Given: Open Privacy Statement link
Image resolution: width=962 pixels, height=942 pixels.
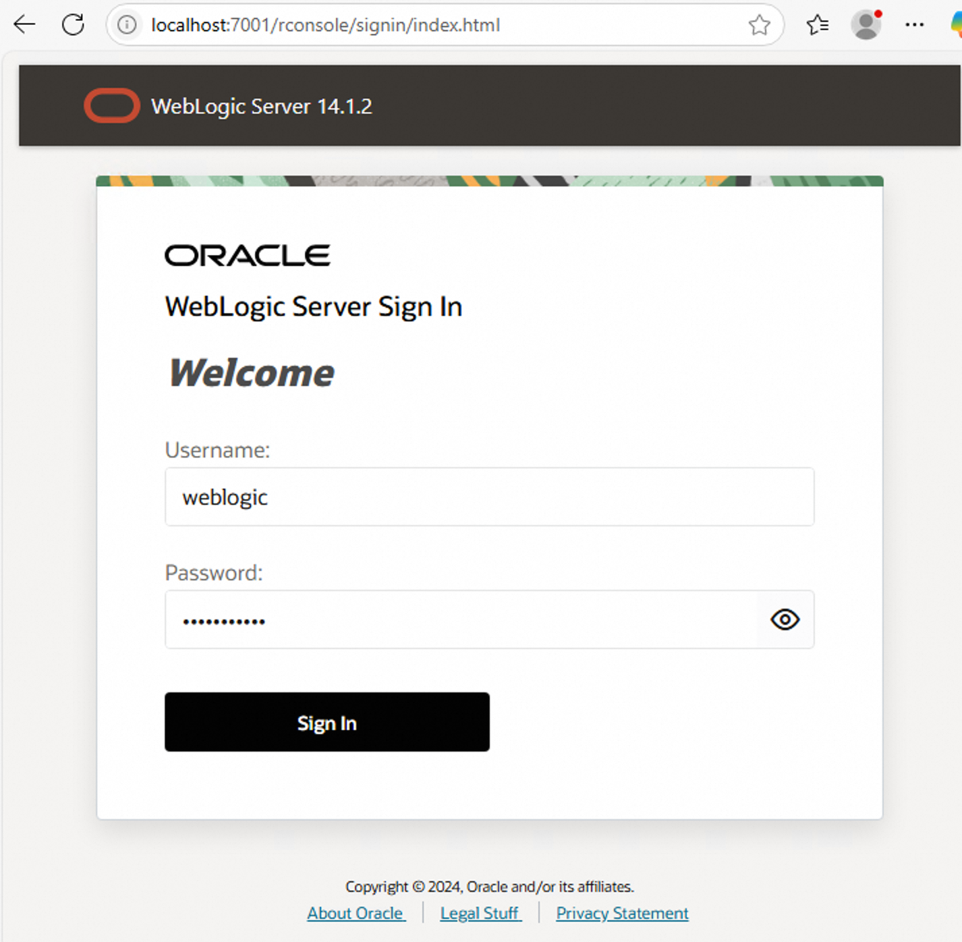Looking at the screenshot, I should tap(622, 913).
